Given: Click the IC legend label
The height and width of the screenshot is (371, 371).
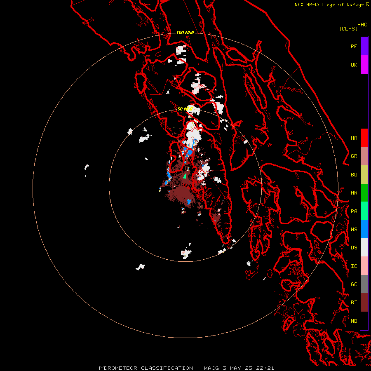Looking at the screenshot, I should pos(354,266).
